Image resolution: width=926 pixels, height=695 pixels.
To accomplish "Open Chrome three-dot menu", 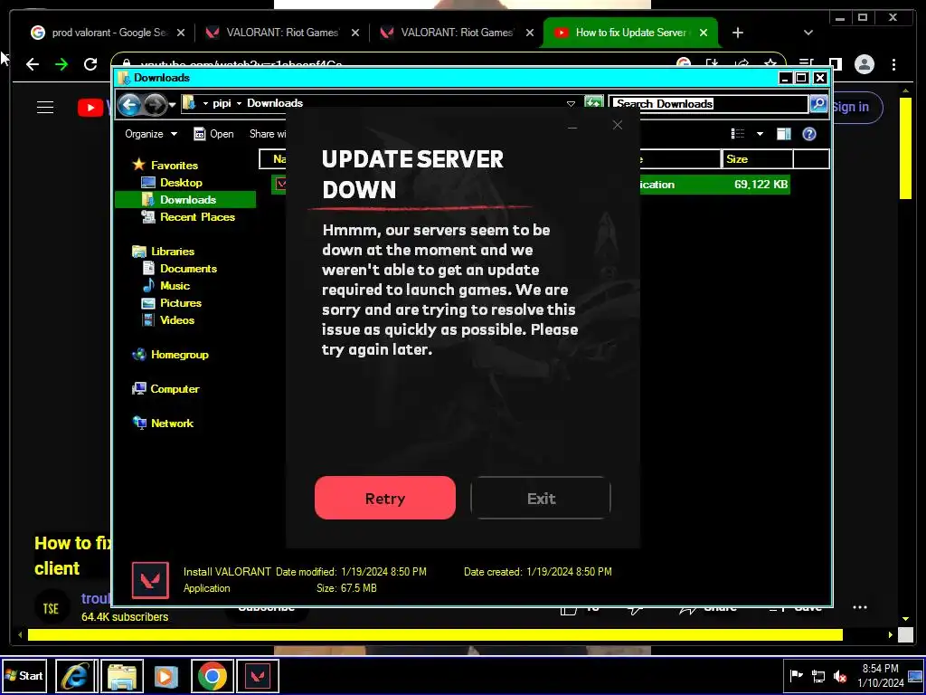I will 893,64.
